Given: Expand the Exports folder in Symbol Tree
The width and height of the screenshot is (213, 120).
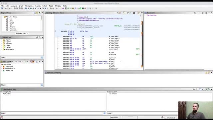Looking at the screenshot, I should pos(1,42).
